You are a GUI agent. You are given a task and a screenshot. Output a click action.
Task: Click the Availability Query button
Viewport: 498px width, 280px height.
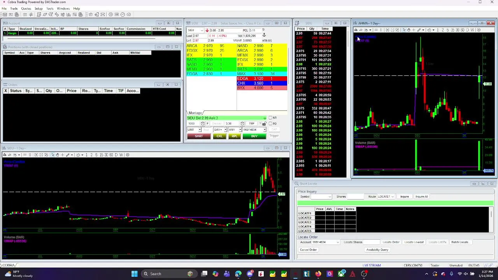[377, 250]
